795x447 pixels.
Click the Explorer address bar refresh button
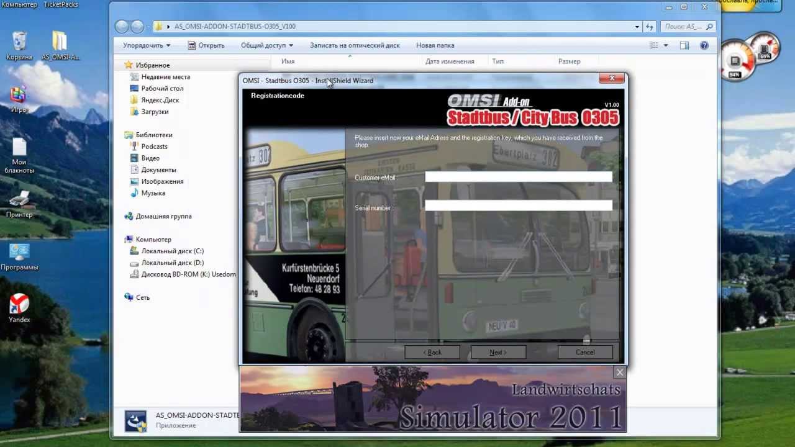(x=650, y=27)
